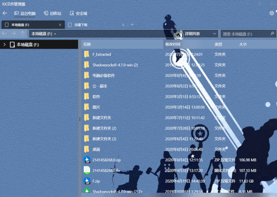Viewport: 277px width, 197px height.
Task: Open settings gear icon
Action: pyautogui.click(x=271, y=13)
